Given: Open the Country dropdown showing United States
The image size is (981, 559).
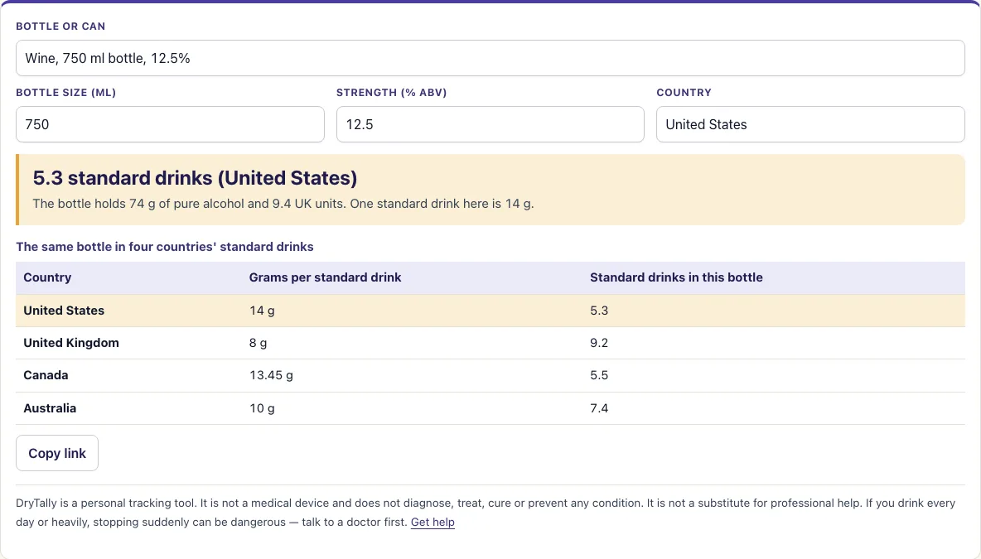Looking at the screenshot, I should (810, 124).
